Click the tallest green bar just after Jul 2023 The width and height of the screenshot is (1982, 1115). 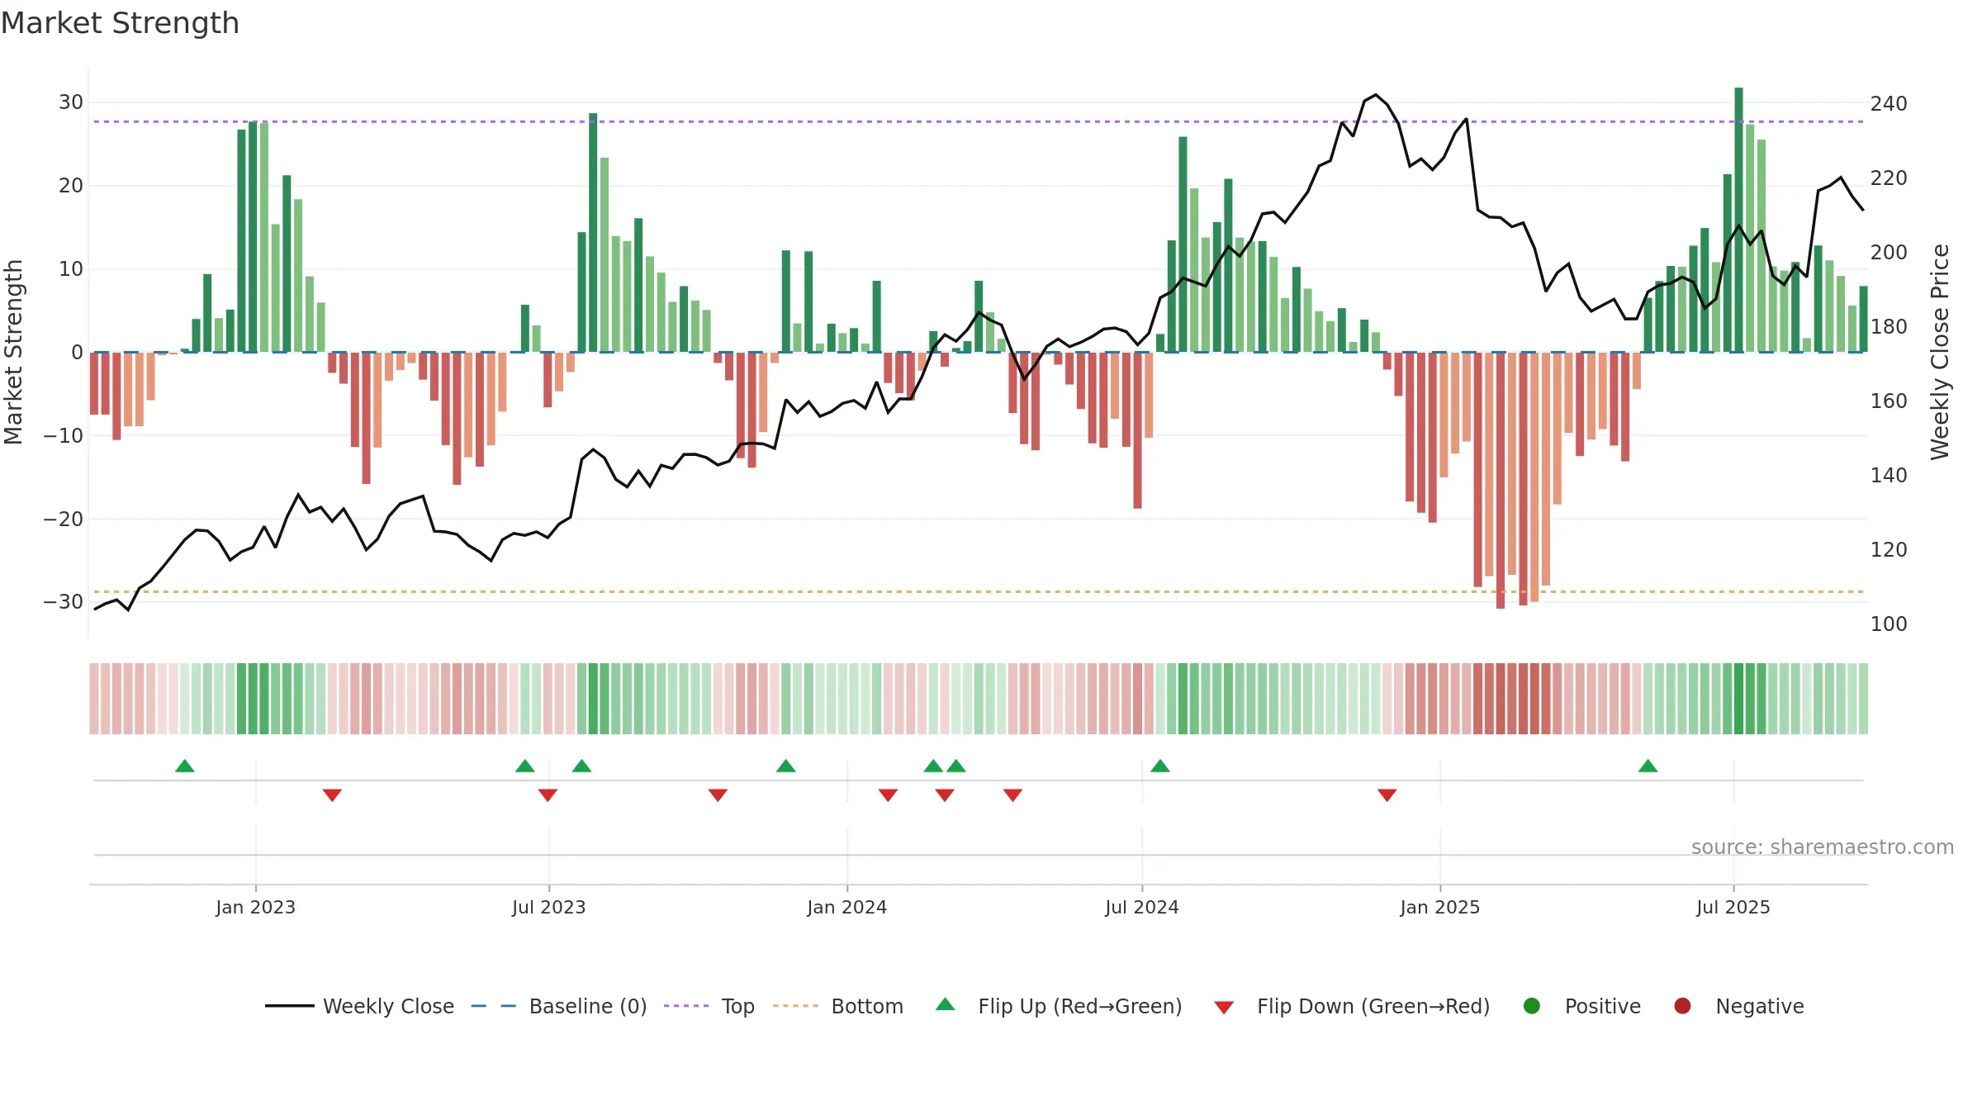tap(593, 233)
